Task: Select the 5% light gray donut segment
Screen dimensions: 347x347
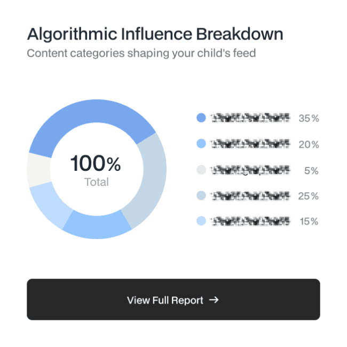Action: (x=37, y=170)
